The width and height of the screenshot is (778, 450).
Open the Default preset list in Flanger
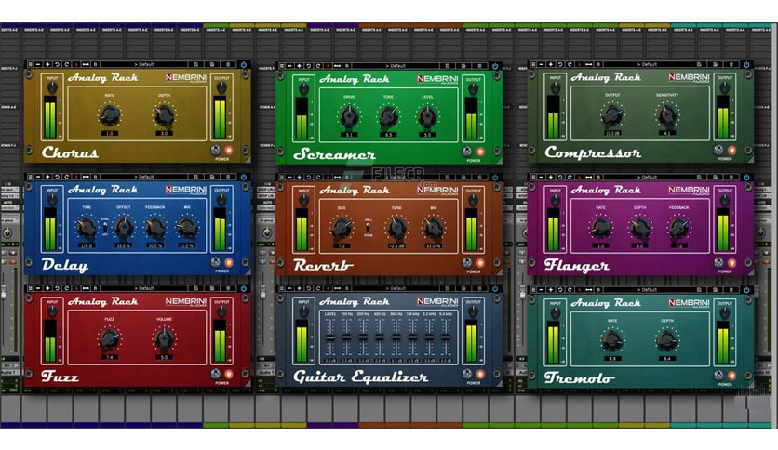(x=648, y=177)
